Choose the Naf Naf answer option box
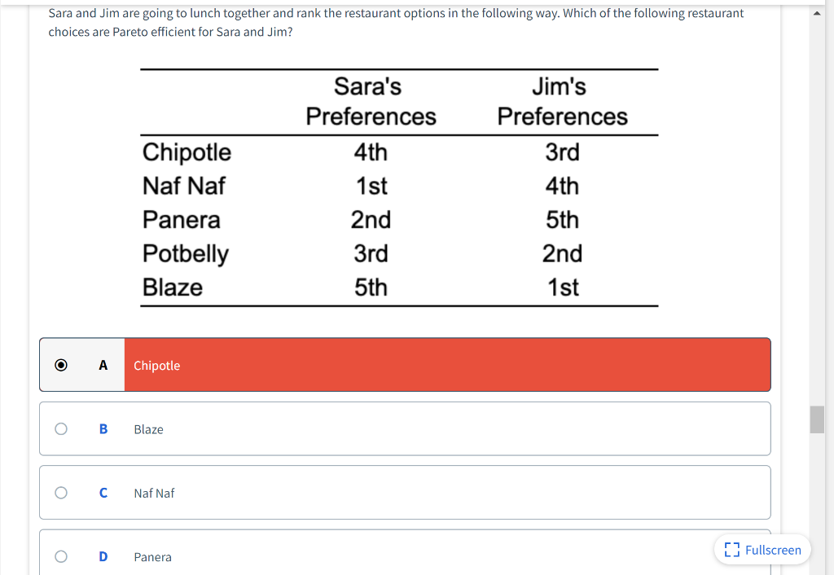Viewport: 834px width, 575px height. pyautogui.click(x=446, y=493)
